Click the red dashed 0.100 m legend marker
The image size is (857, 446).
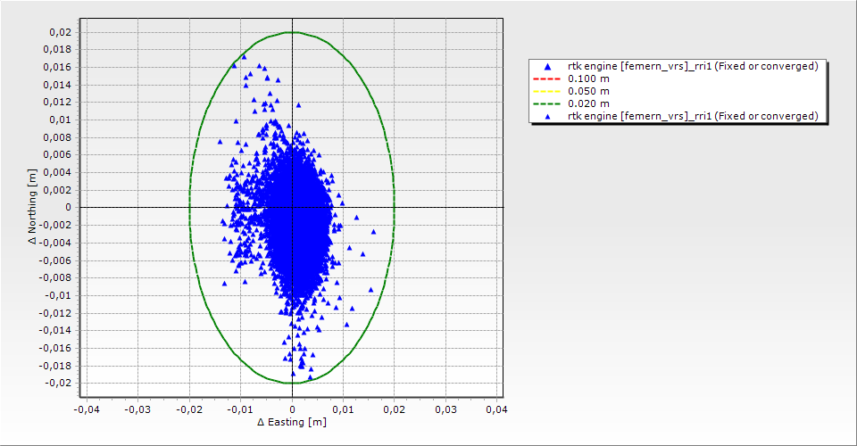pyautogui.click(x=547, y=78)
